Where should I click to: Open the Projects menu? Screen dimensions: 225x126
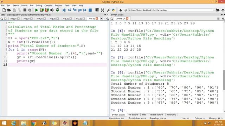tap(59, 6)
